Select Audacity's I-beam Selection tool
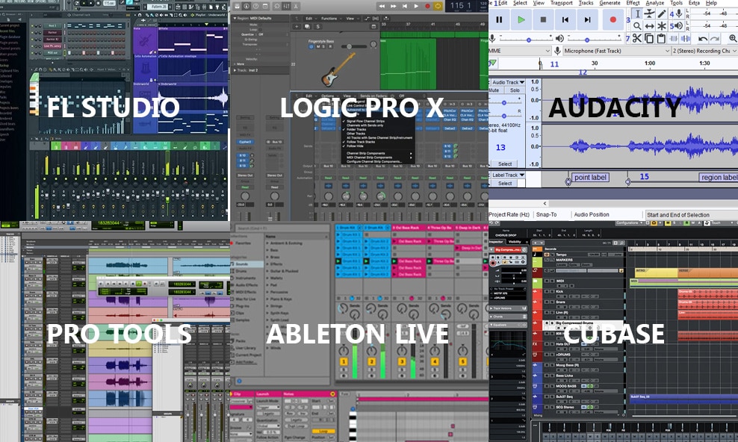738x442 pixels. point(638,13)
